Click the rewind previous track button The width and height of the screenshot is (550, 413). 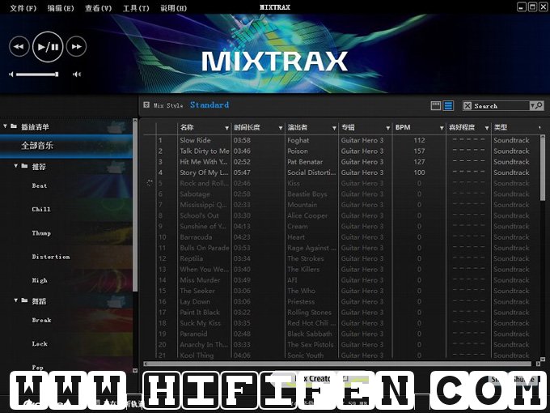coord(19,46)
